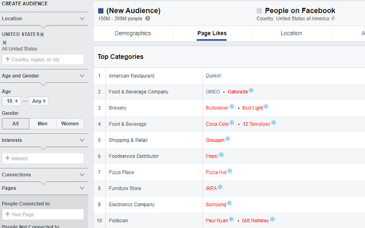The width and height of the screenshot is (365, 228).
Task: Click the blue New Audience color square
Action: click(101, 11)
